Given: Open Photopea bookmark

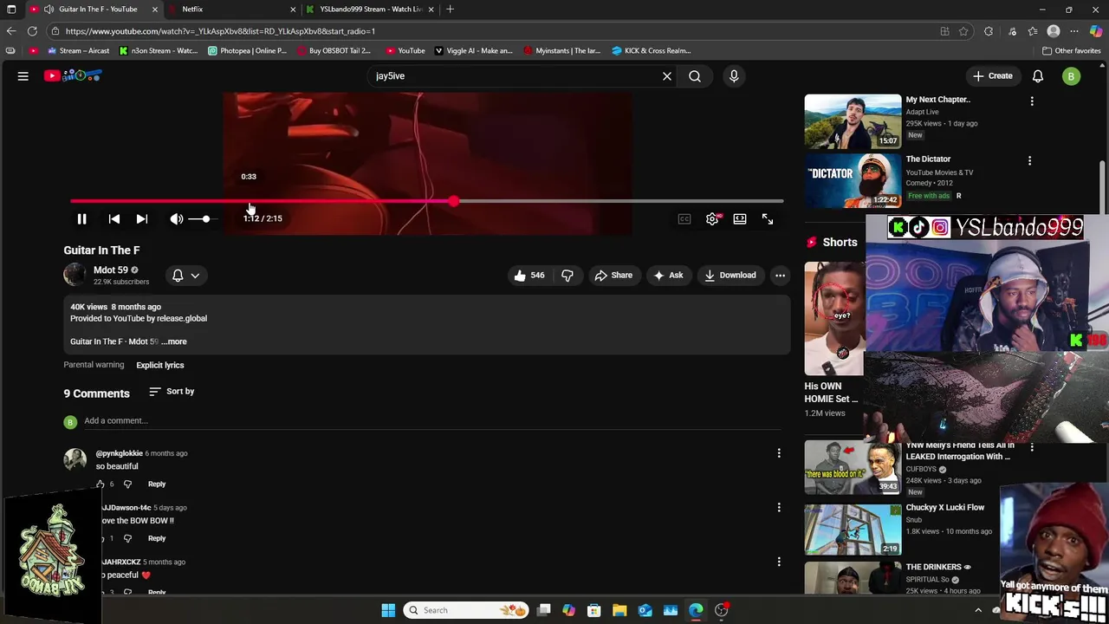Looking at the screenshot, I should [248, 51].
